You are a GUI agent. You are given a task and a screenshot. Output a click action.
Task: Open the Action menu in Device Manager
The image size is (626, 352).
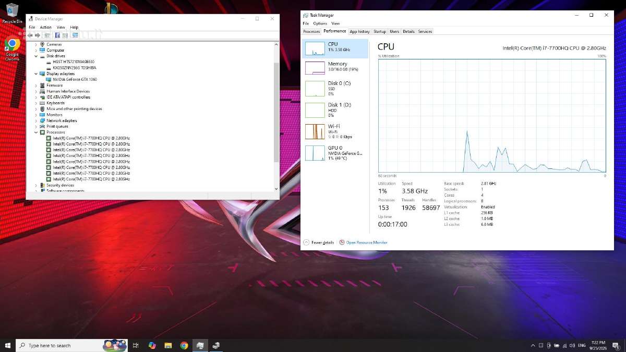click(x=46, y=27)
